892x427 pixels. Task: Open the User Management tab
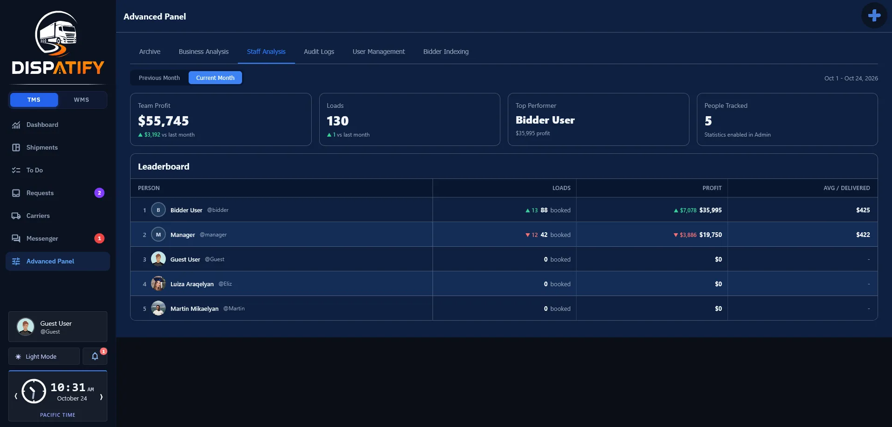(x=379, y=52)
